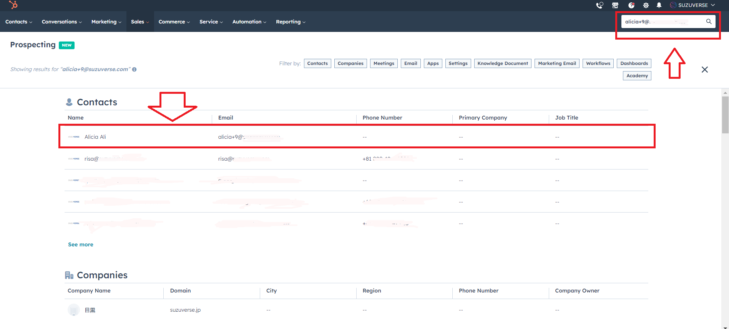Expand the SUZUVERSE account dropdown

pos(692,5)
